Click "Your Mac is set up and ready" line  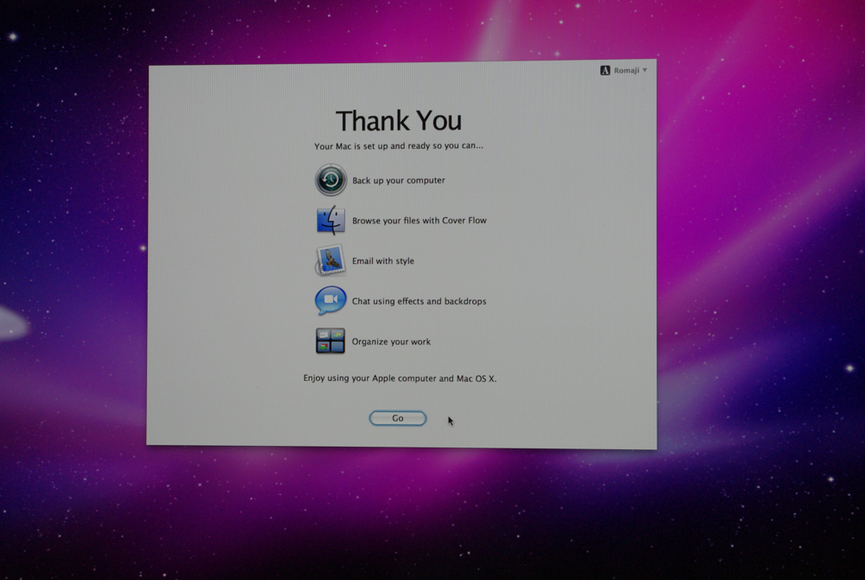click(398, 146)
